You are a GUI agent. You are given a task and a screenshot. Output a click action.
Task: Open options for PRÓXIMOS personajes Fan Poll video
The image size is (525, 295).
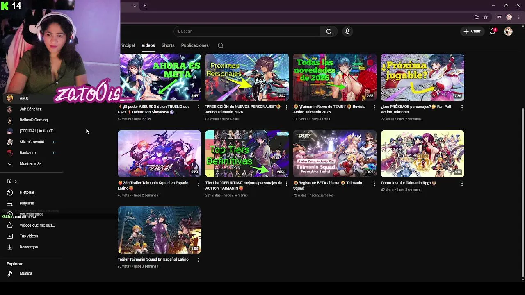coord(462,107)
